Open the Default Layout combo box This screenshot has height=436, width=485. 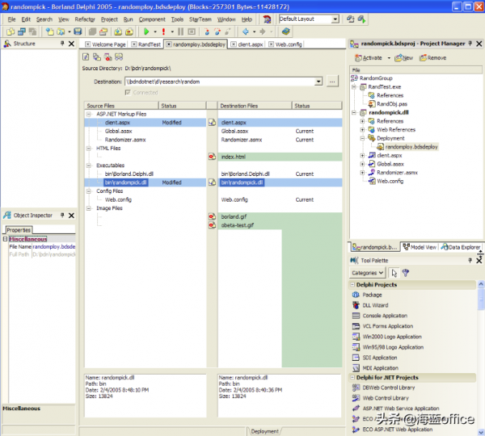(x=335, y=19)
